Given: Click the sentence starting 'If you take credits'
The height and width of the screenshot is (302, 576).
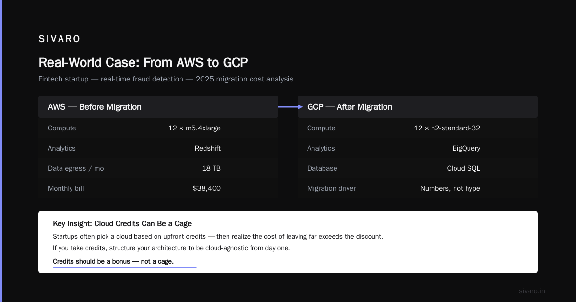Looking at the screenshot, I should [171, 248].
